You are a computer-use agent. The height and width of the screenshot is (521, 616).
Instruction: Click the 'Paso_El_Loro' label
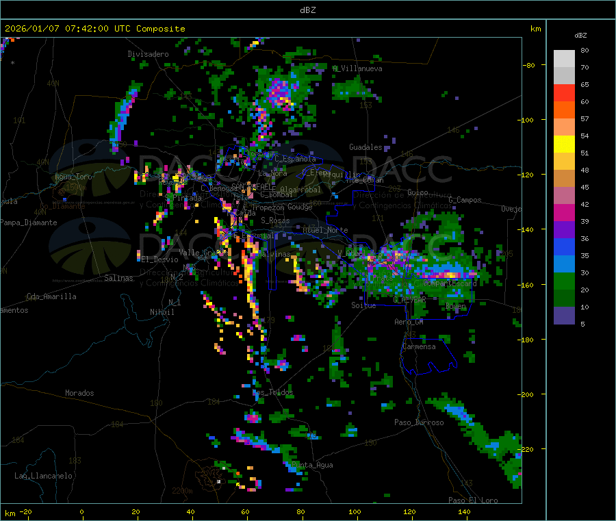473,500
